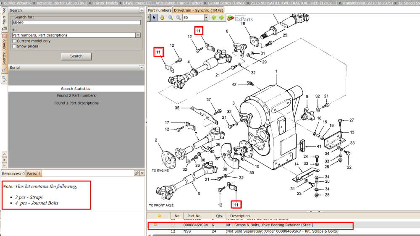
Task: Toggle Show prices checkbox
Action: point(14,46)
